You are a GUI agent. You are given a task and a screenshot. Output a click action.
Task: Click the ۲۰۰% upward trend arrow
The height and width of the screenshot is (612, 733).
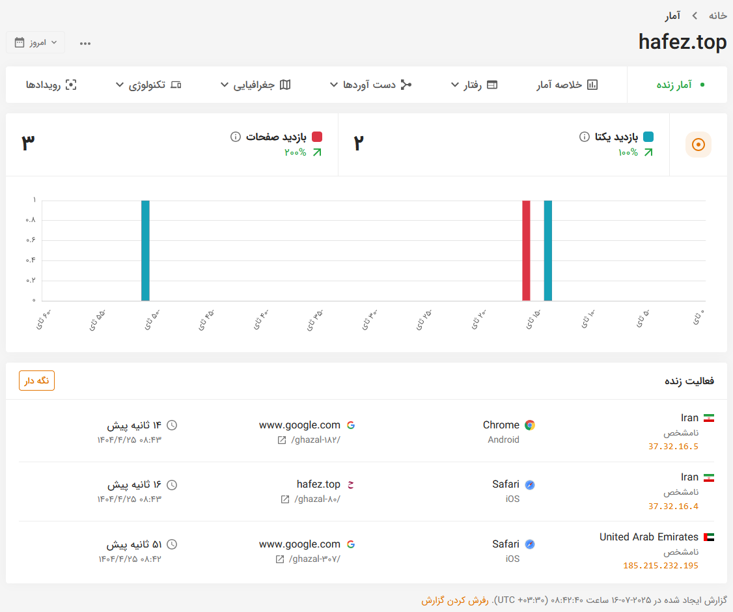click(x=317, y=152)
